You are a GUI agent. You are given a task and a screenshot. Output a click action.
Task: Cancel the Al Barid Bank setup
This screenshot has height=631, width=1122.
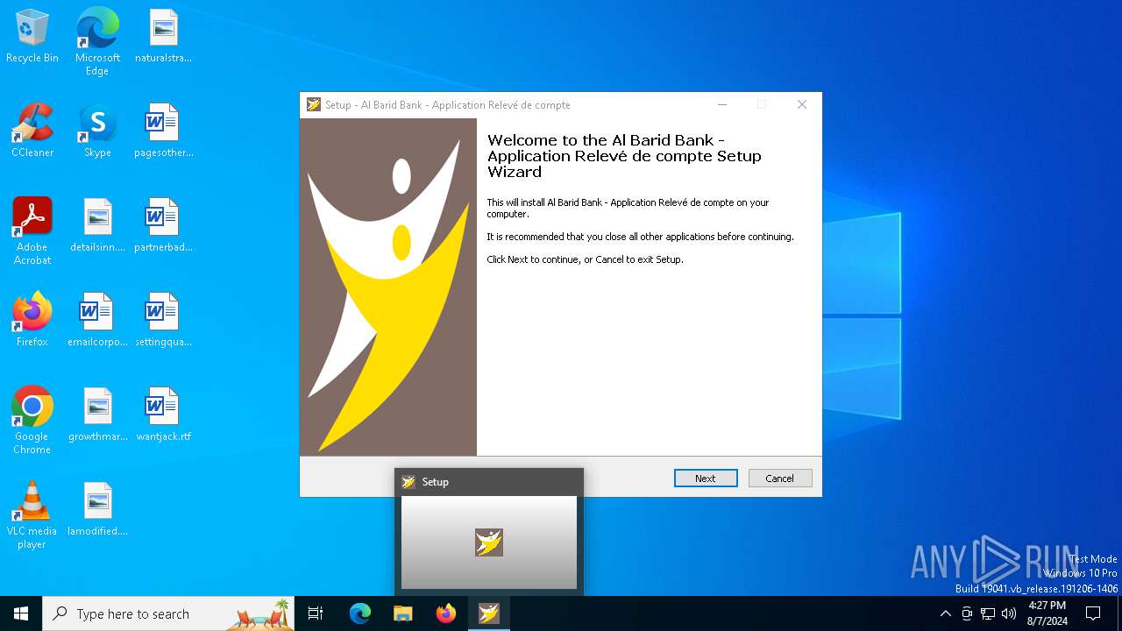(780, 479)
